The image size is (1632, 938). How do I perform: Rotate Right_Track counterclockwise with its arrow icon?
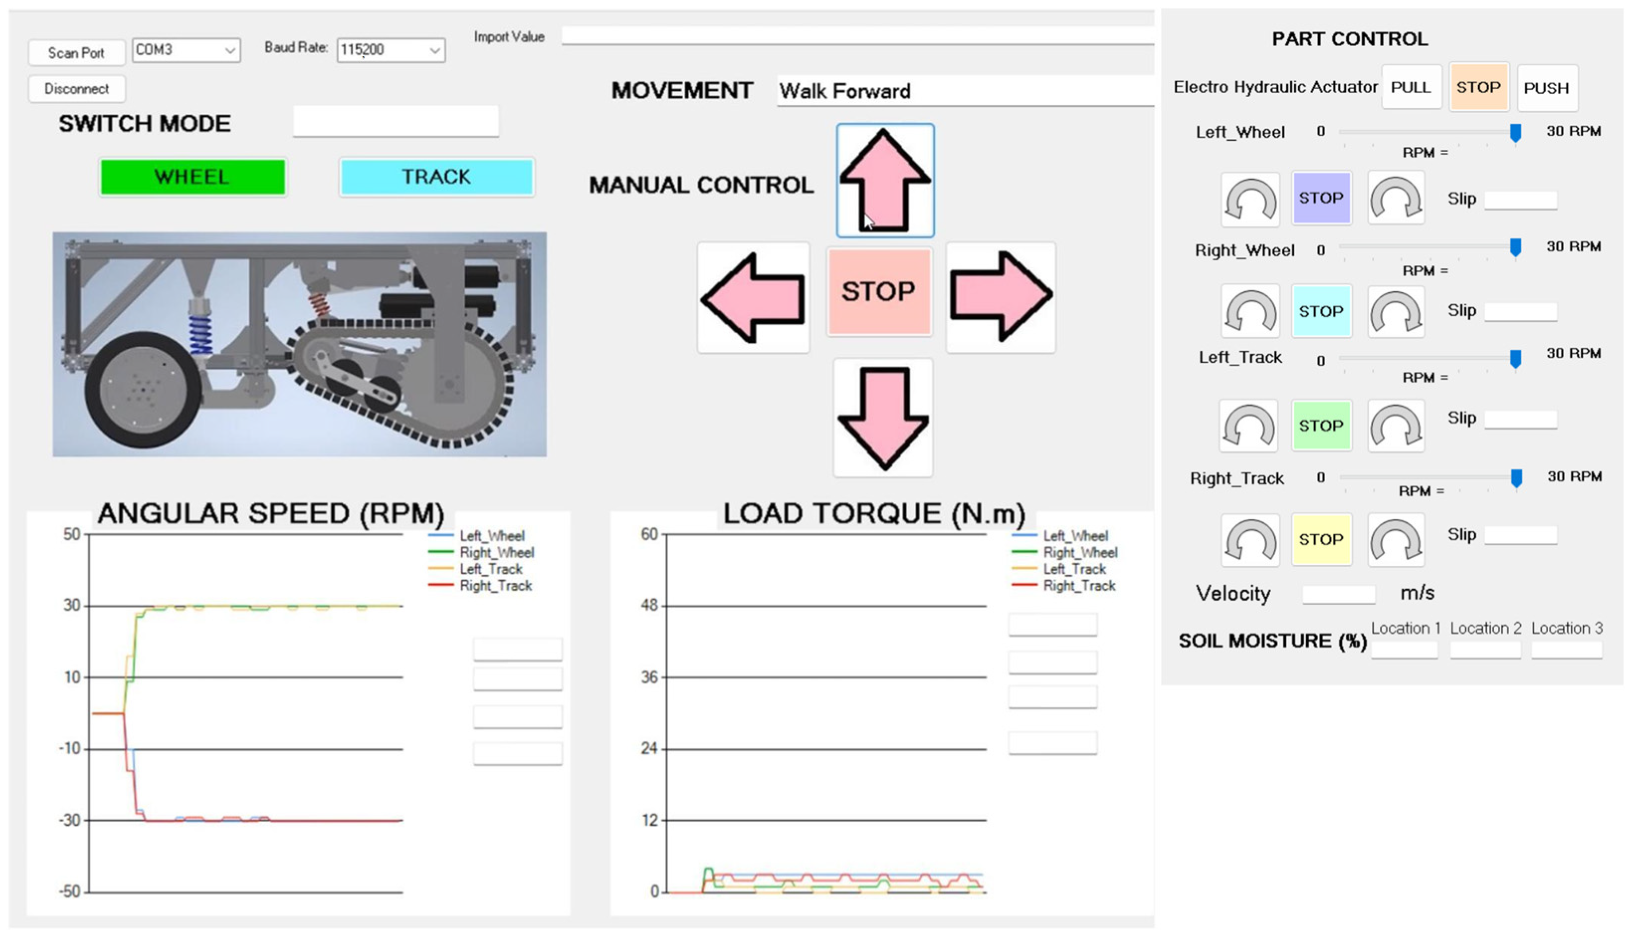(1249, 540)
